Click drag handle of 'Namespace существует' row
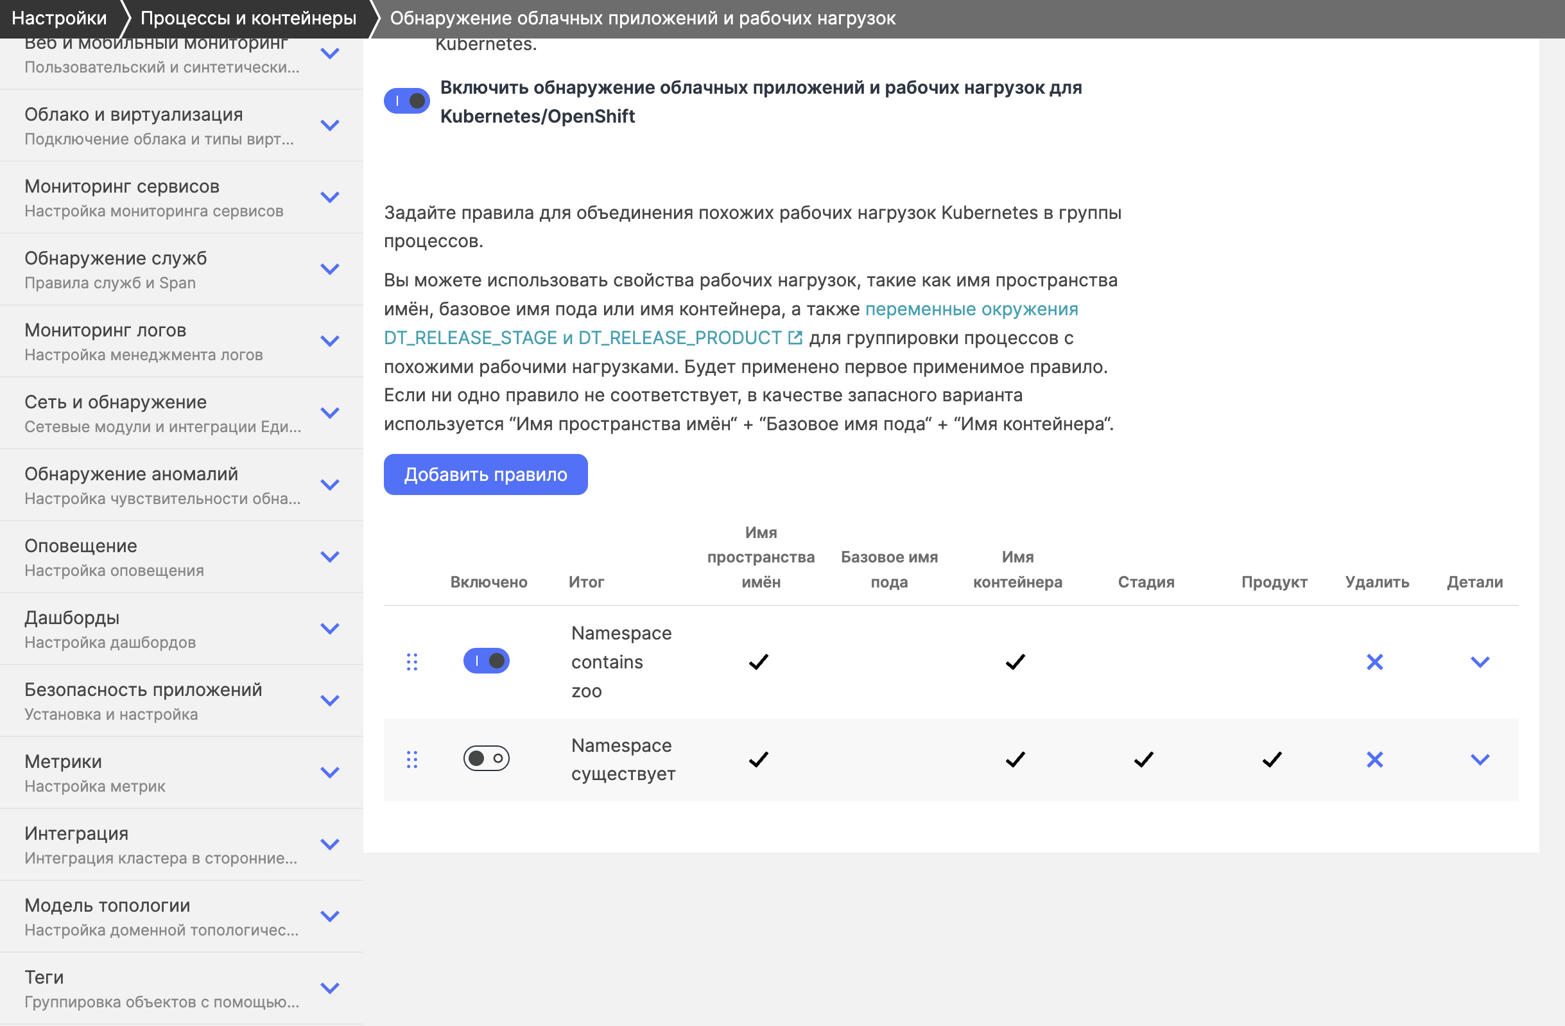 point(412,760)
